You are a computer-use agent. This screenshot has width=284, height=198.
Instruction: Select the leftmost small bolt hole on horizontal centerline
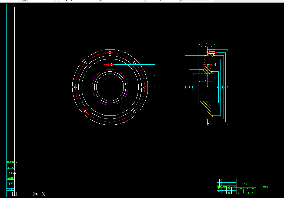coord(76,87)
